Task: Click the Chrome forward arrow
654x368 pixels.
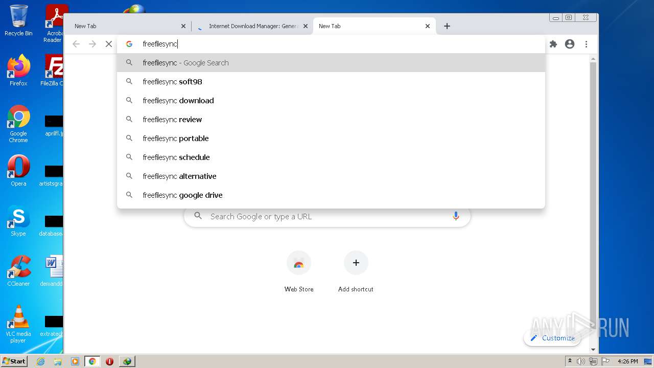Action: (92, 44)
